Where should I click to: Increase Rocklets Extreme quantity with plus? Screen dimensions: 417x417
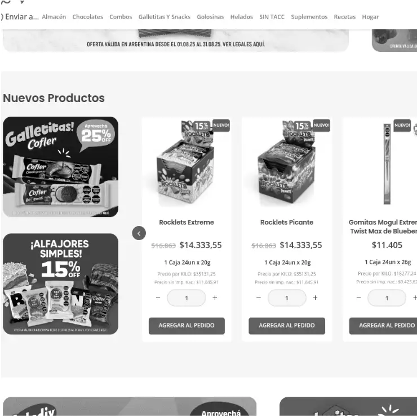point(215,298)
